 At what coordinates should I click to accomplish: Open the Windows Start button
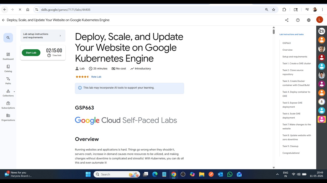pyautogui.click(x=88, y=174)
